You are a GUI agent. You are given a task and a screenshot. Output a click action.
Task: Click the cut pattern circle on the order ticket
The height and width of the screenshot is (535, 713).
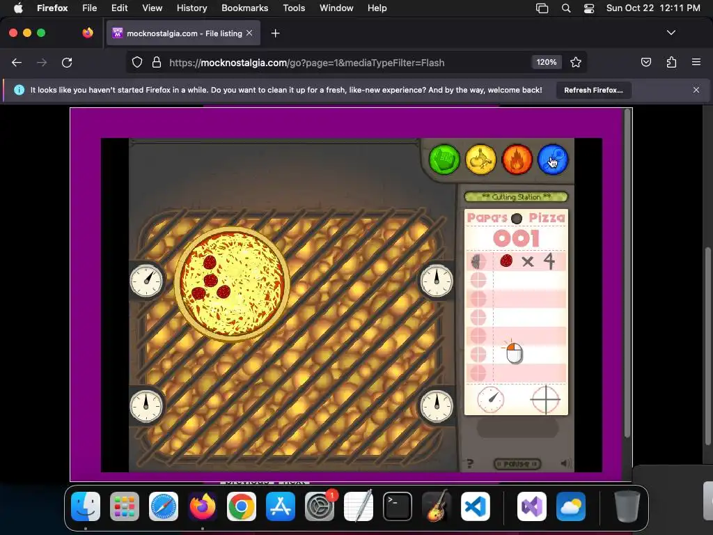[x=545, y=399]
